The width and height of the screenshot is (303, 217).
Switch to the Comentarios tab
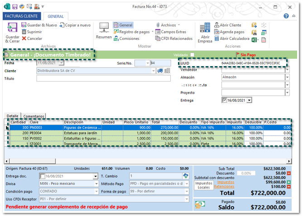pyautogui.click(x=34, y=116)
